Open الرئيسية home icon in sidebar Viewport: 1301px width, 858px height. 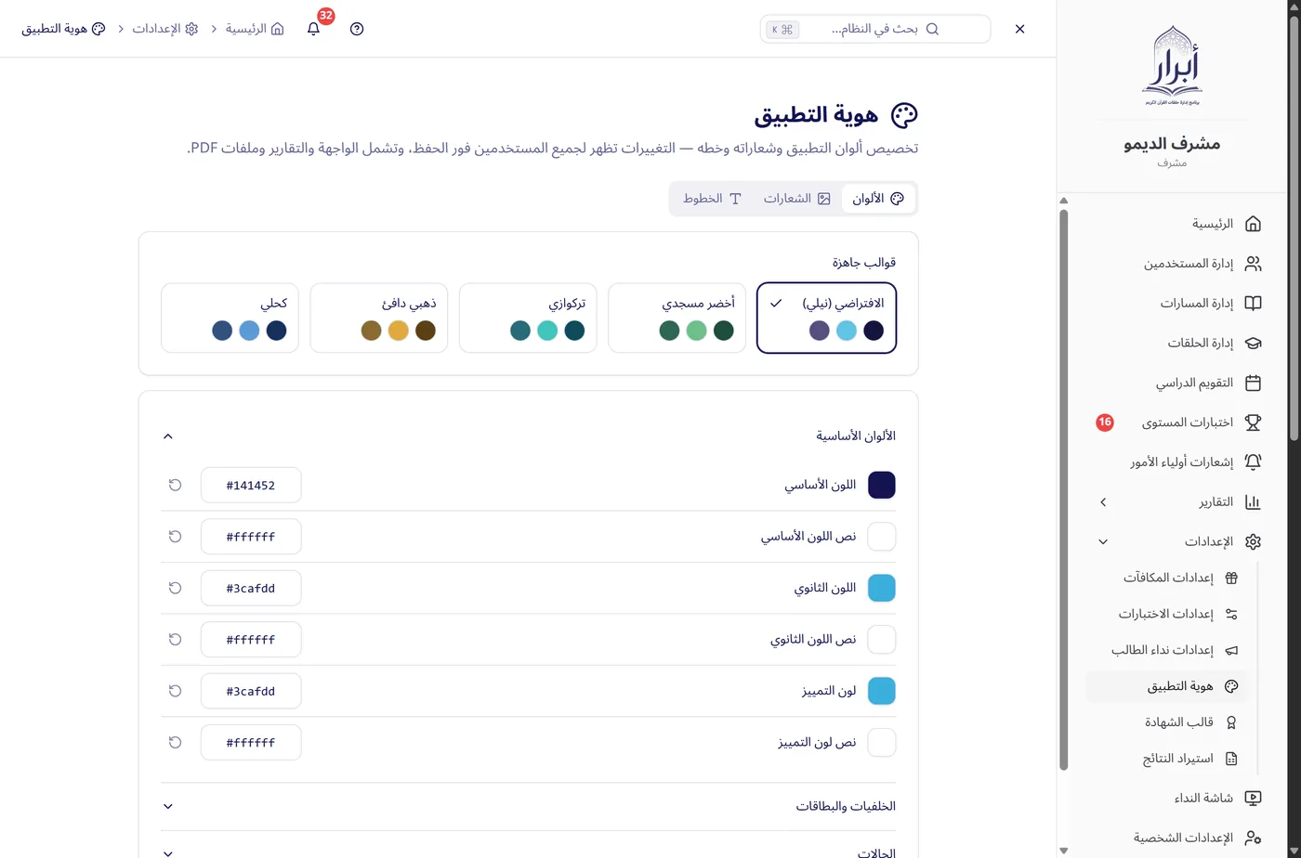1253,224
